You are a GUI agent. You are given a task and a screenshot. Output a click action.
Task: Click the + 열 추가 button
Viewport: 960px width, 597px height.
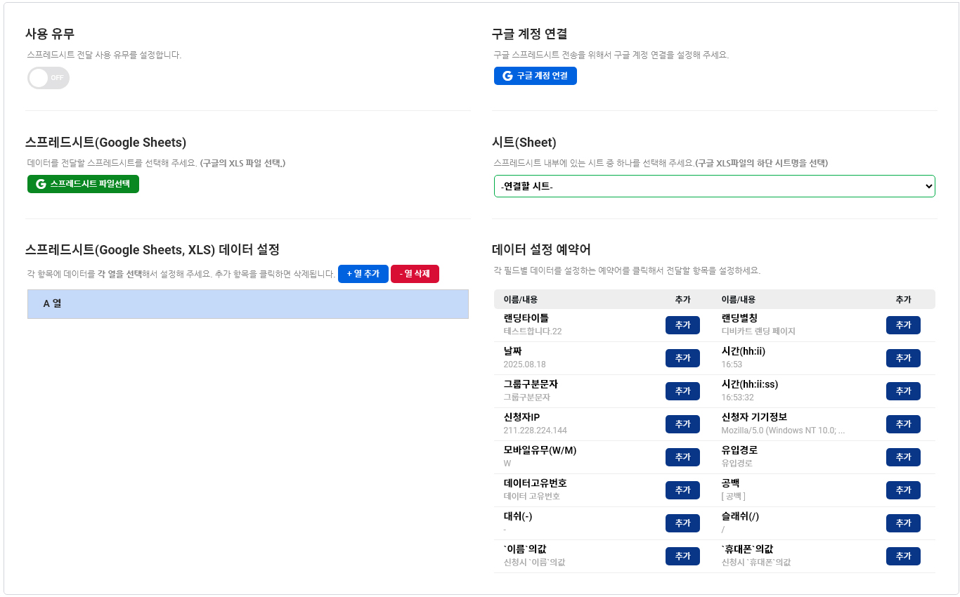pyautogui.click(x=363, y=274)
